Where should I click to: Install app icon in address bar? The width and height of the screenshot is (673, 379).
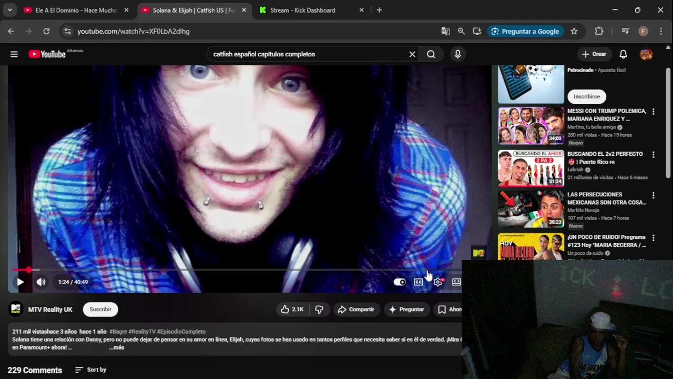click(477, 31)
